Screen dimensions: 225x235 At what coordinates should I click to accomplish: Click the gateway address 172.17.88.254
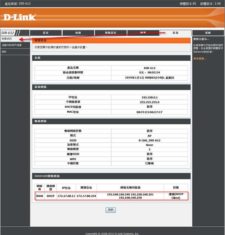pos(85,196)
